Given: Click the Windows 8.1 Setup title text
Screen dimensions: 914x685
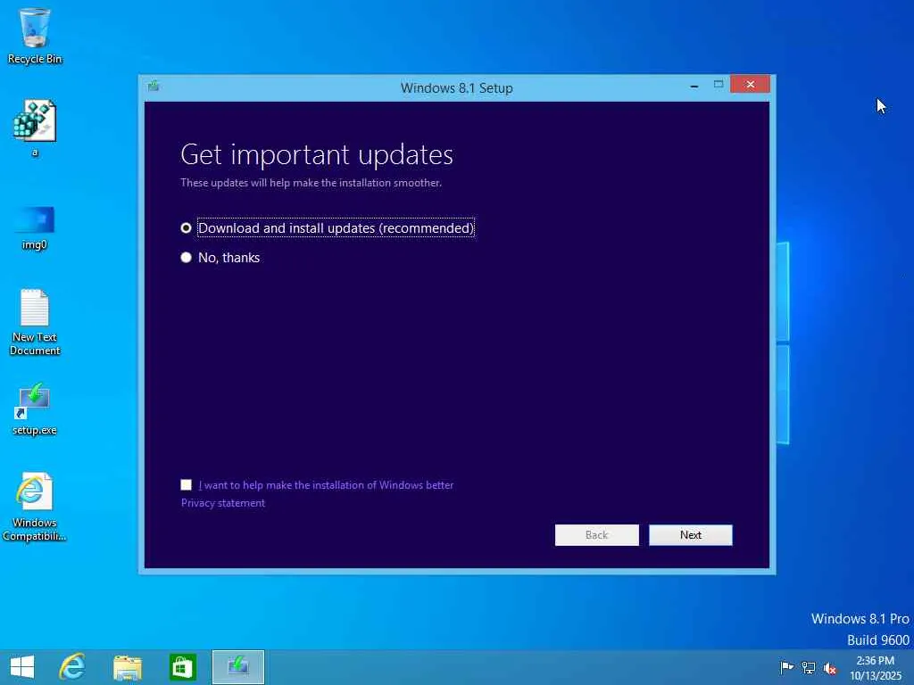Looking at the screenshot, I should coord(456,88).
